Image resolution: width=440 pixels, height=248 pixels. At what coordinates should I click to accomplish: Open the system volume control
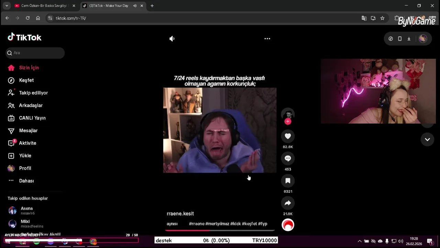(x=400, y=241)
